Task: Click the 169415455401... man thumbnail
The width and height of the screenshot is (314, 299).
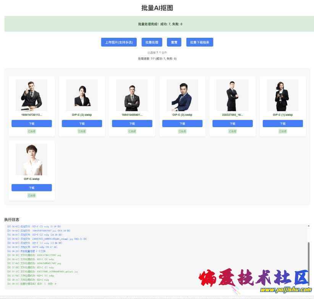Action: tap(132, 95)
